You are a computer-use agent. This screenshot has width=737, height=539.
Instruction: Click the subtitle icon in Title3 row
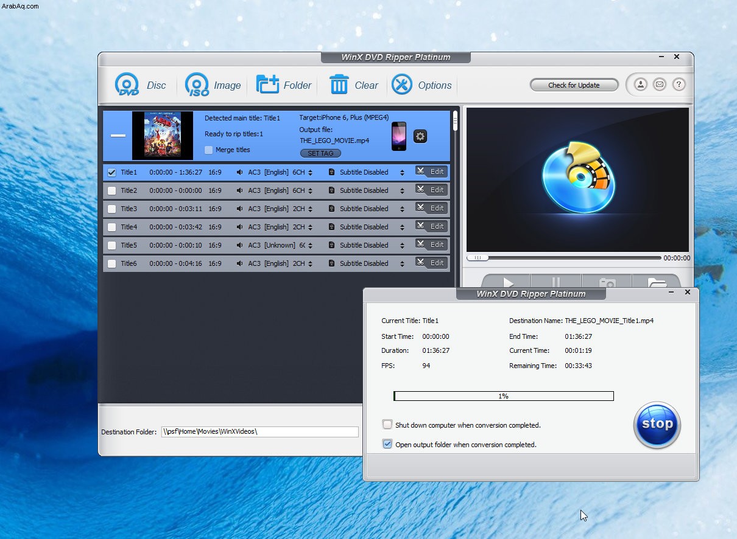pyautogui.click(x=331, y=209)
